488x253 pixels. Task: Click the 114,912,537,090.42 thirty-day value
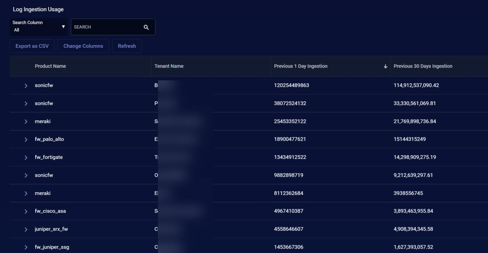pyautogui.click(x=416, y=86)
